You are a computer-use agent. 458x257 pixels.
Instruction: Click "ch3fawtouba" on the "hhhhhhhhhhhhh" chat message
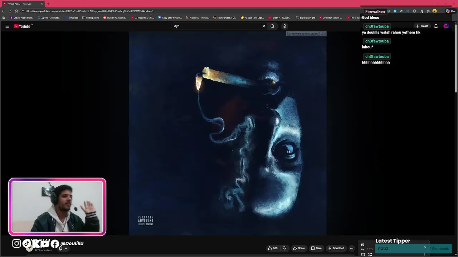click(x=377, y=56)
